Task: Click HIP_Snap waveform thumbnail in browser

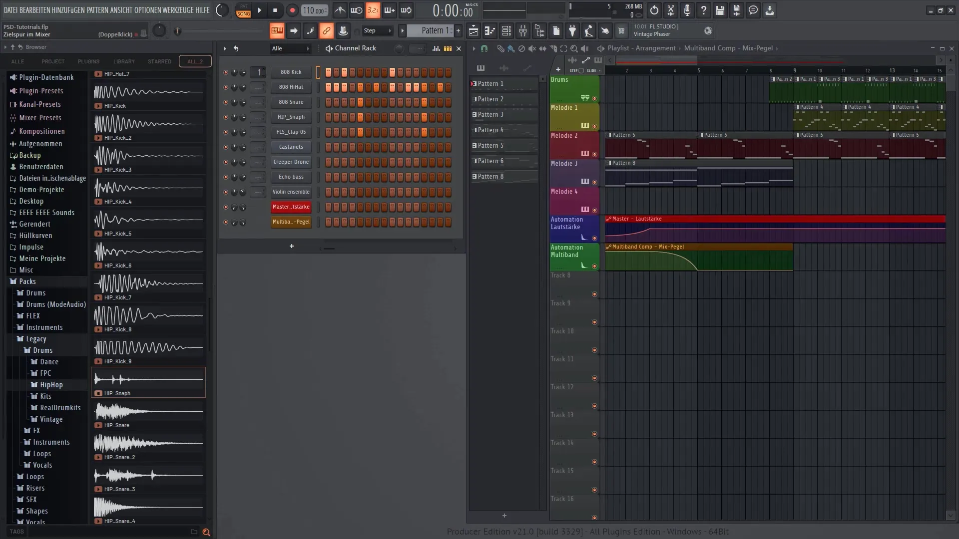Action: pos(148,378)
